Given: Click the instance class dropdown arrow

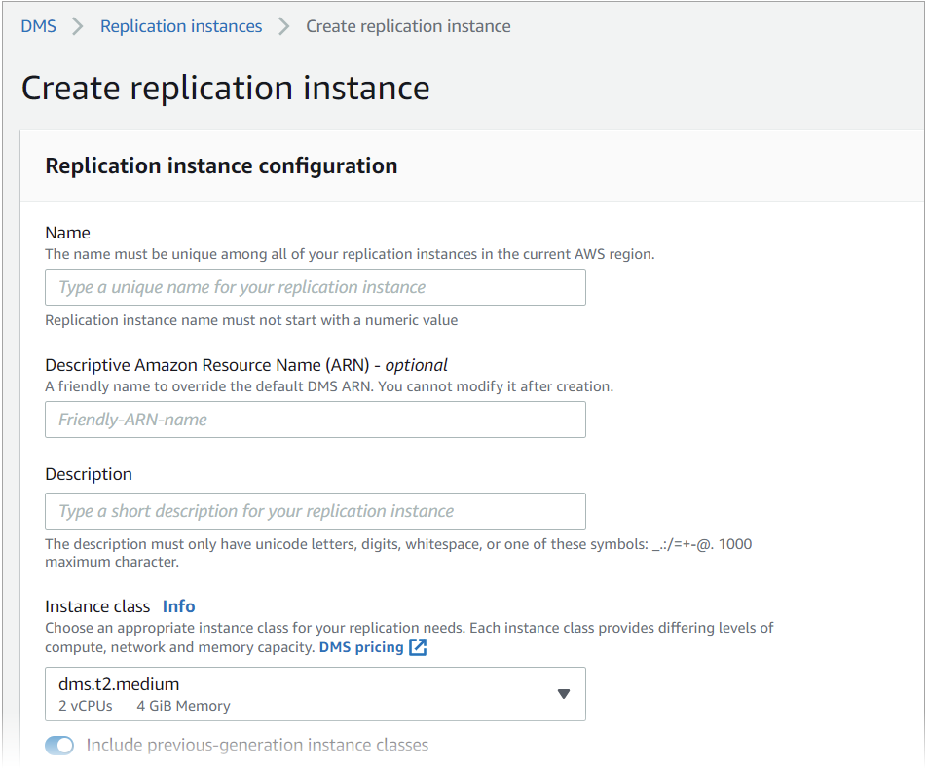Looking at the screenshot, I should click(563, 694).
